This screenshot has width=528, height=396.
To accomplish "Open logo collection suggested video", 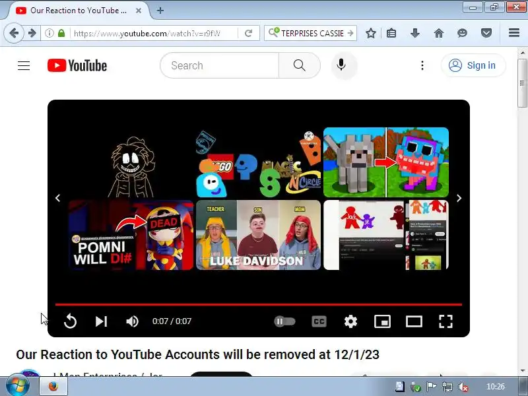I will pos(258,162).
